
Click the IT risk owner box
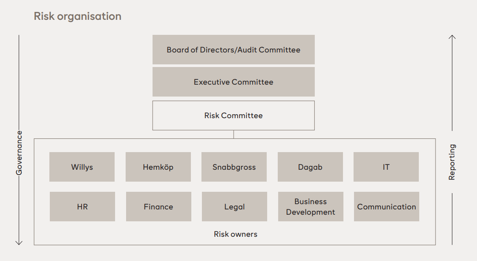386,167
